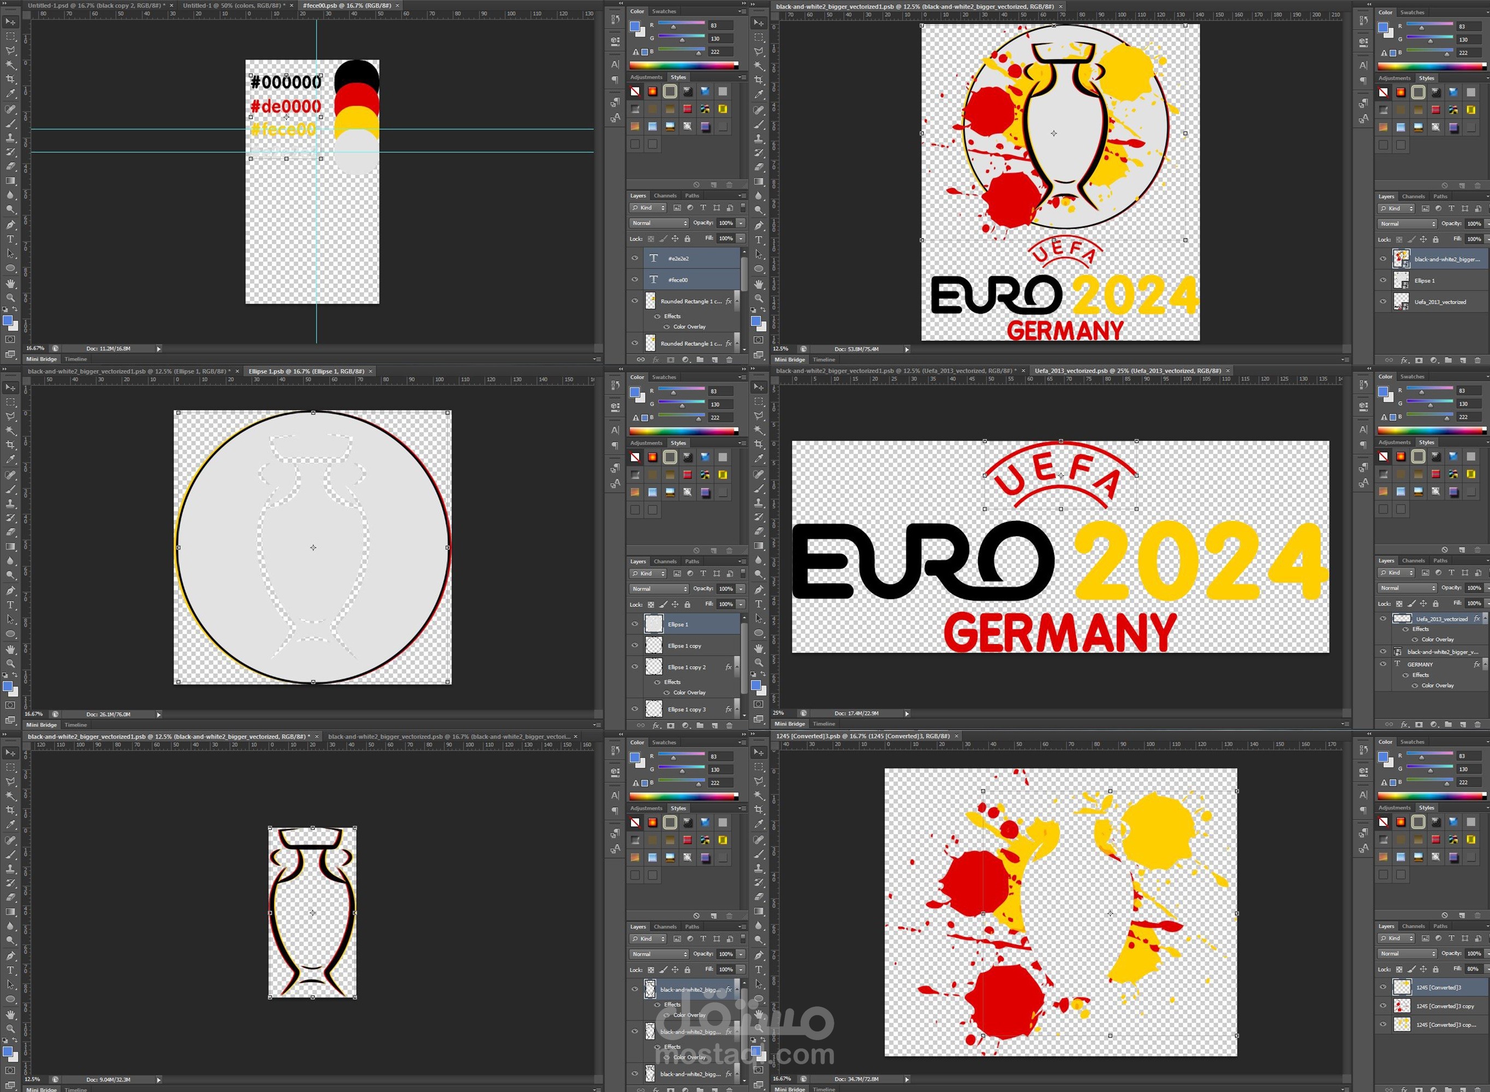Open Timeline panel below Doc: 26.1M/76.0M status
Viewport: 1490px width, 1092px height.
pyautogui.click(x=75, y=725)
